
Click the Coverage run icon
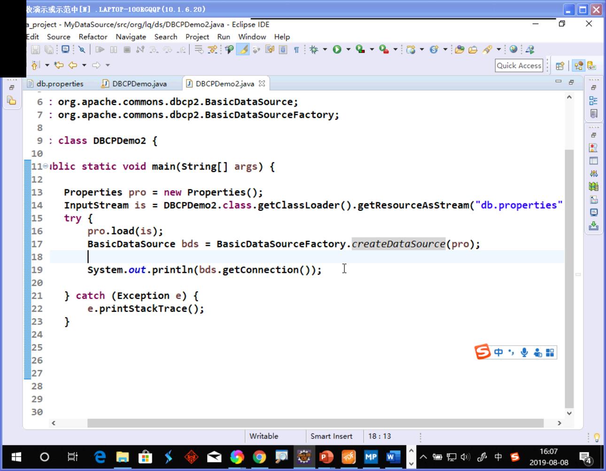[x=360, y=49]
